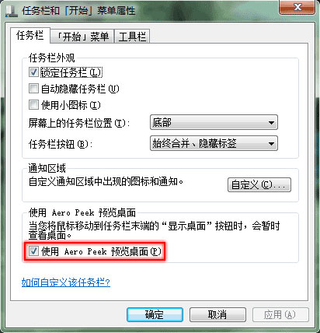Confirm with the 确定 button

tap(155, 315)
